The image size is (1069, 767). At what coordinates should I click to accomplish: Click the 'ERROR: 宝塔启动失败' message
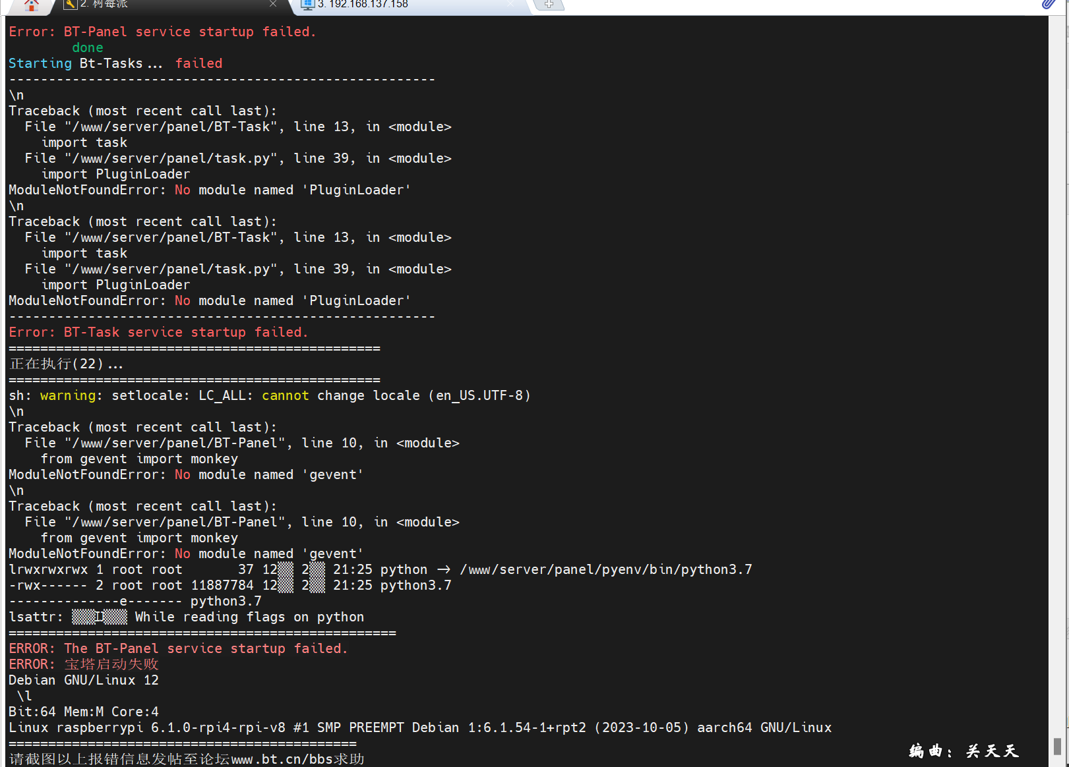[x=84, y=664]
